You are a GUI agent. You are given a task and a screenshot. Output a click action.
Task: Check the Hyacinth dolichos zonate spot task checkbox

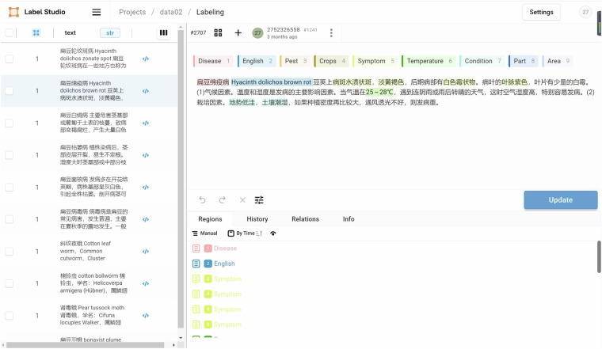pos(10,59)
